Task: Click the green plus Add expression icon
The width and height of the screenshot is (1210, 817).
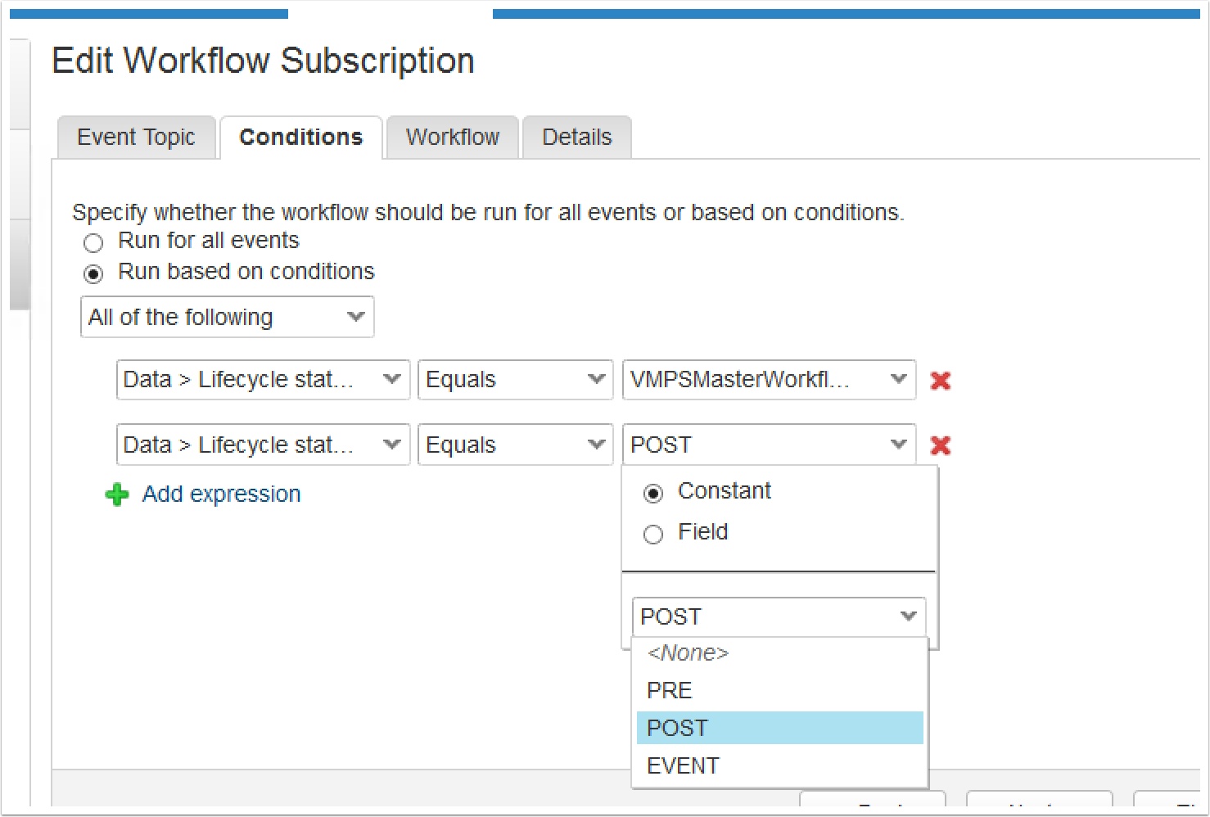Action: coord(117,495)
